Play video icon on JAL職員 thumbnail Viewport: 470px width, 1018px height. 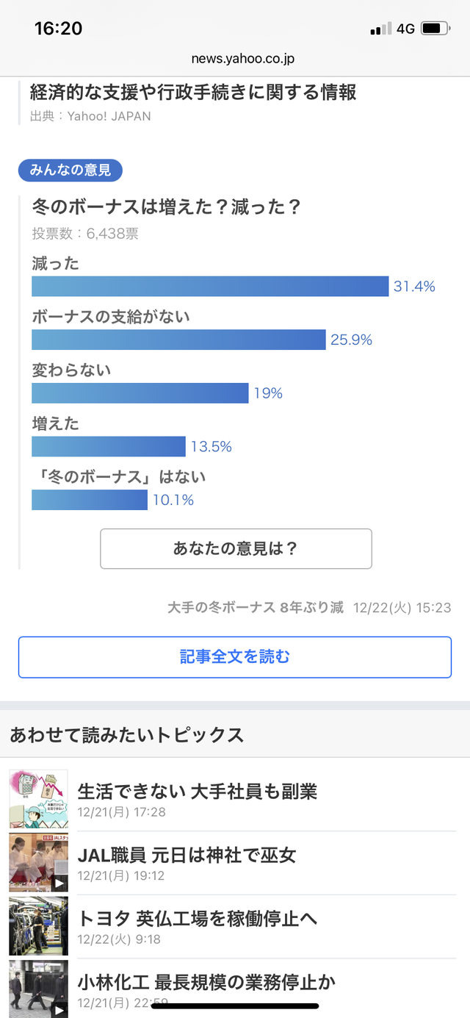click(60, 882)
